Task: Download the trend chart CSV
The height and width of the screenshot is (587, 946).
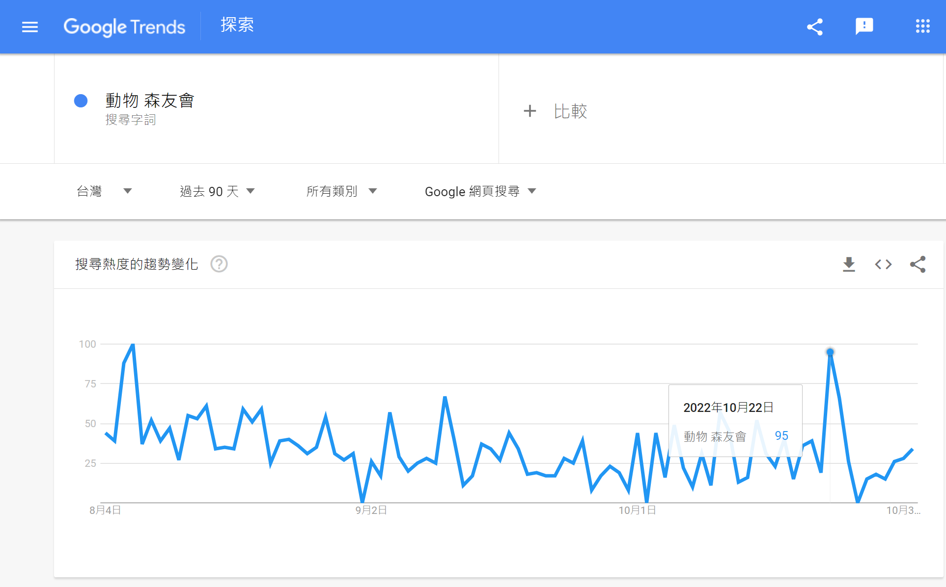Action: pos(849,264)
